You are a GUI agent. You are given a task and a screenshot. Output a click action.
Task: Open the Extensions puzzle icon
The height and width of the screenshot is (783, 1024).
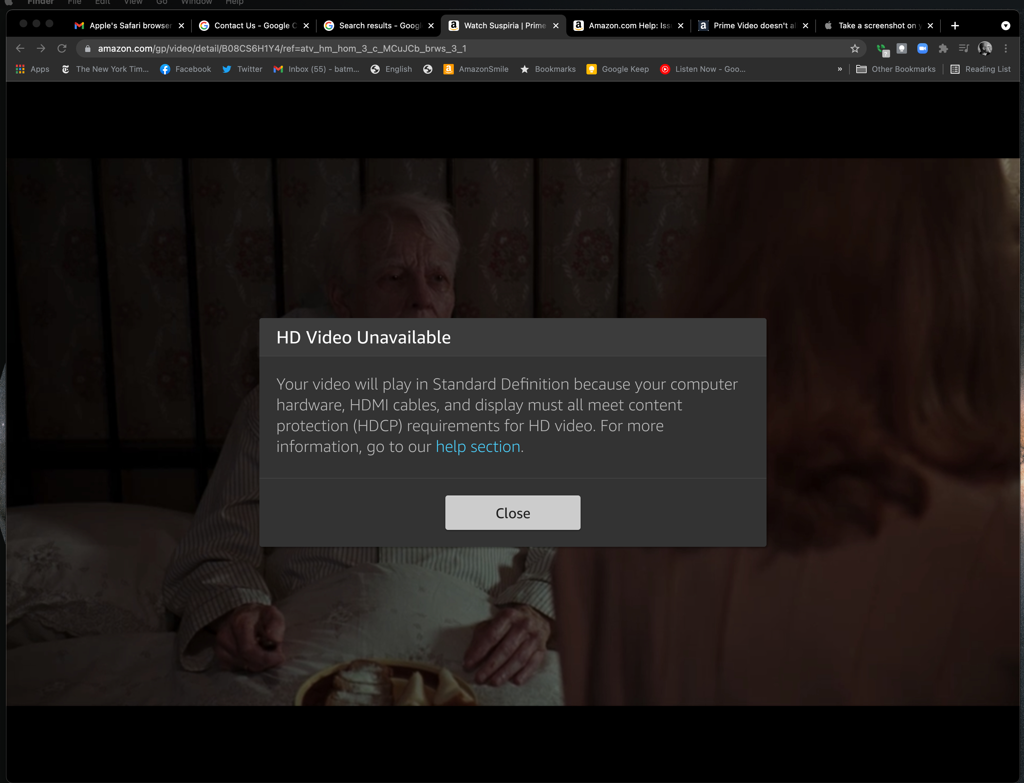coord(943,48)
